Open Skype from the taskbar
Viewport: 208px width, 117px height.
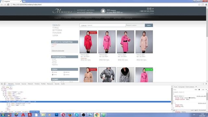coord(77,115)
